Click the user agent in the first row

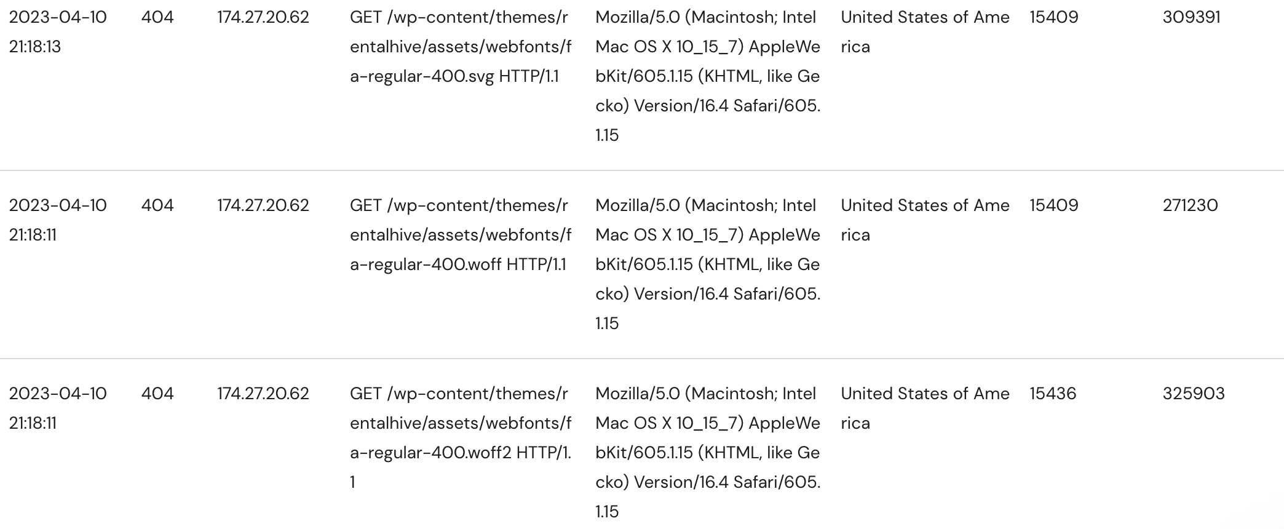[x=708, y=76]
